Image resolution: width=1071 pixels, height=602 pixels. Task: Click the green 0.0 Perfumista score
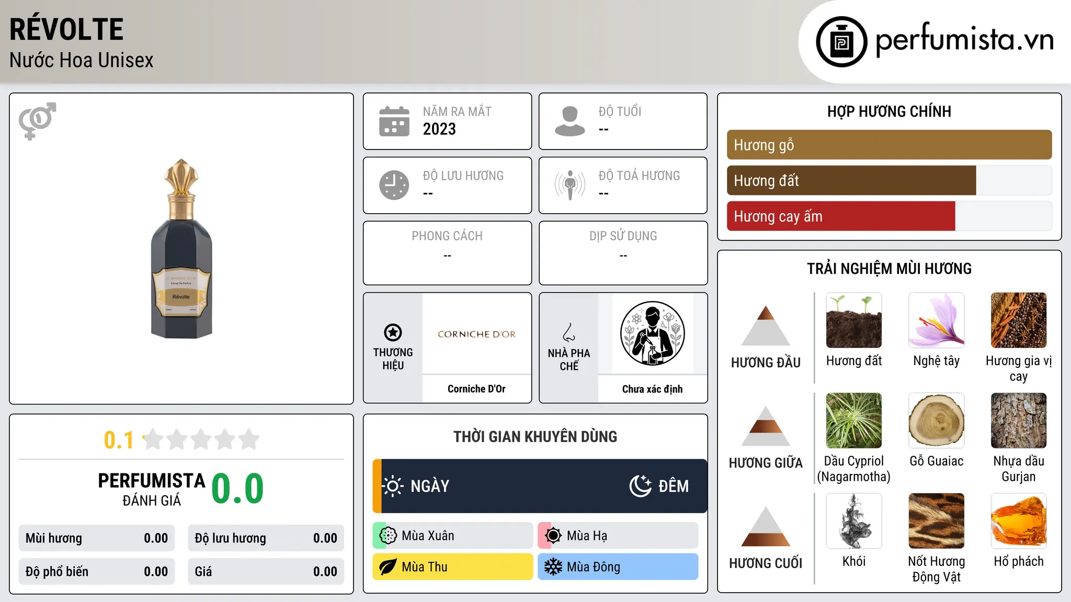coord(237,489)
